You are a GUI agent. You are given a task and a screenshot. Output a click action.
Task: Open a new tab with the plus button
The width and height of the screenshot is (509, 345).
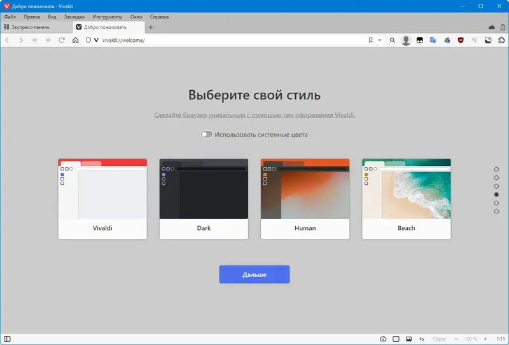151,27
